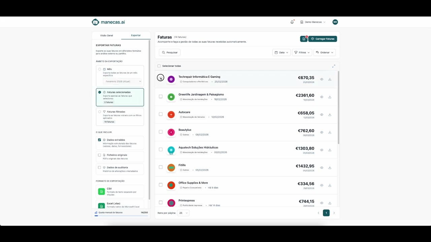Select the Faturas filtradas radio option
431x242 pixels.
pos(100,112)
